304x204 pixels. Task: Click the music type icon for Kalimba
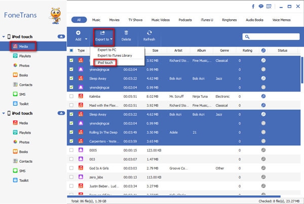pos(81,96)
